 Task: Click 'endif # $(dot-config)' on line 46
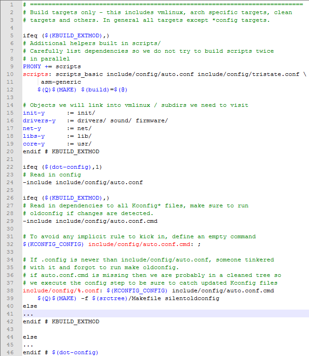[x=61, y=352]
